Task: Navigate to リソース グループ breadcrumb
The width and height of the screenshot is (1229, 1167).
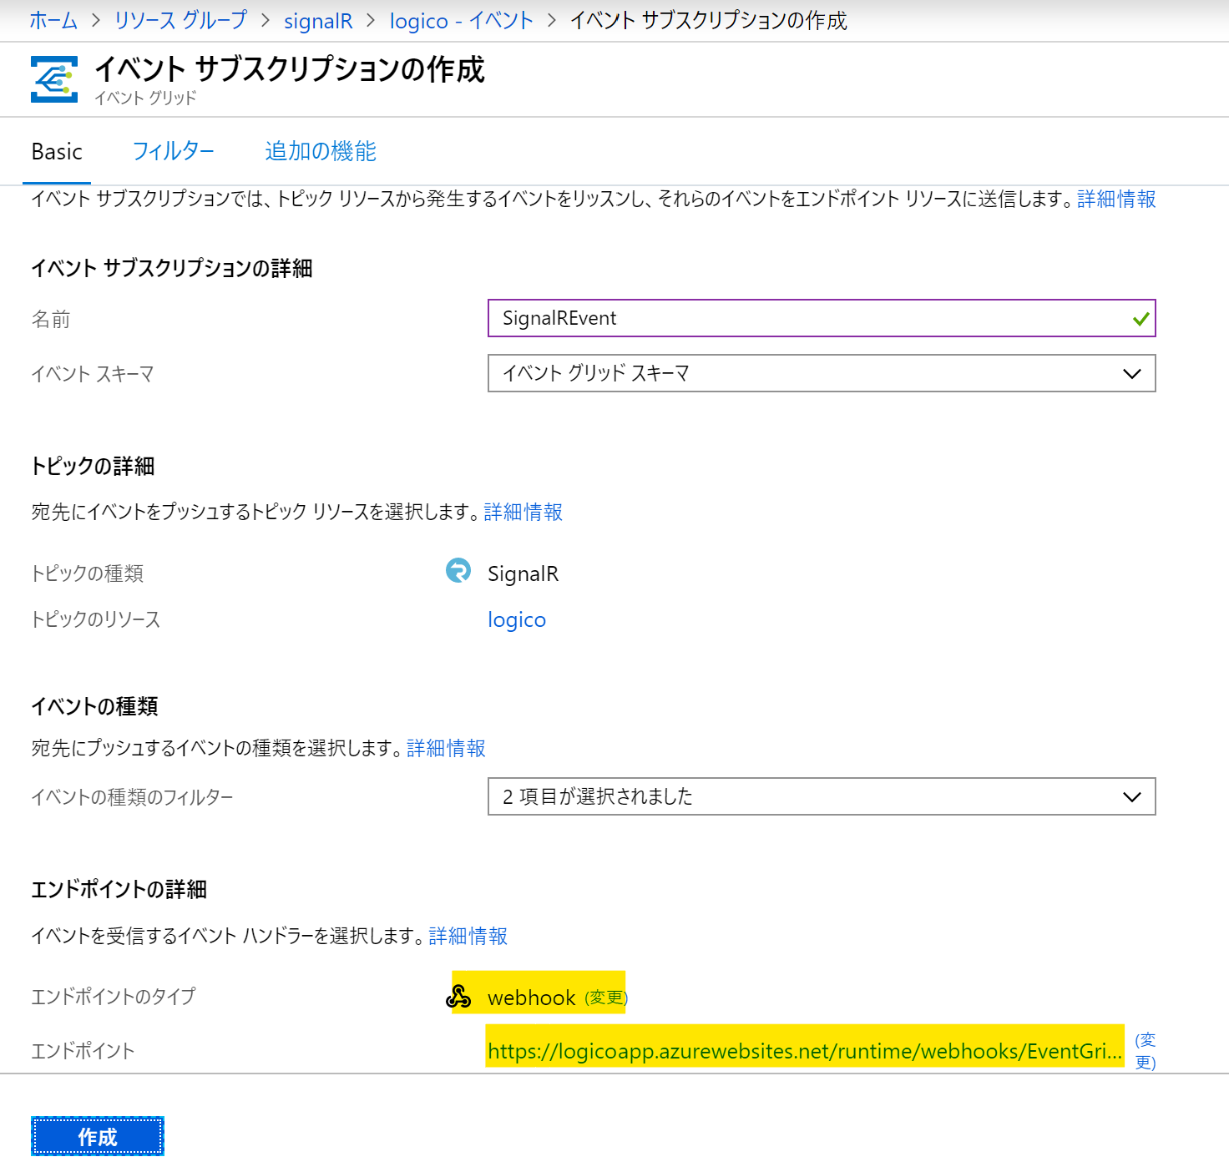Action: [x=180, y=21]
